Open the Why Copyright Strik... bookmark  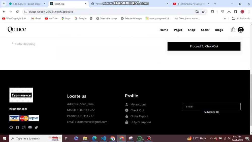click(x=15, y=18)
